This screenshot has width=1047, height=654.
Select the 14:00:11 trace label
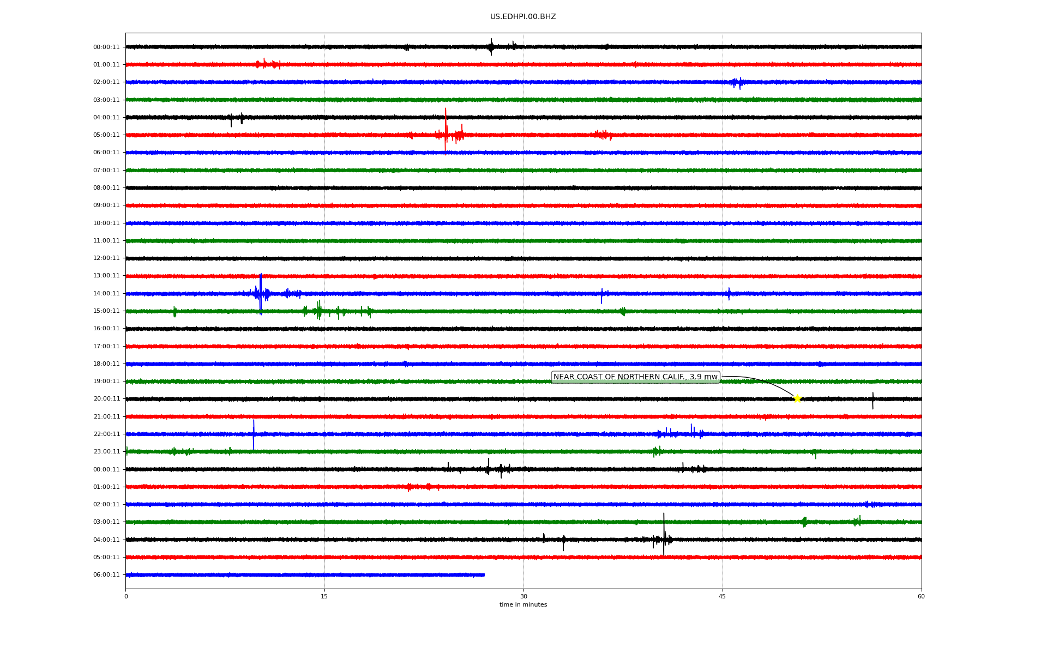pyautogui.click(x=106, y=294)
